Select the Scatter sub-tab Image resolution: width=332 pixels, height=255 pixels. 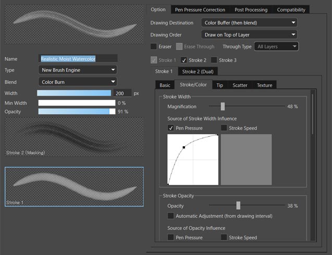tap(240, 85)
